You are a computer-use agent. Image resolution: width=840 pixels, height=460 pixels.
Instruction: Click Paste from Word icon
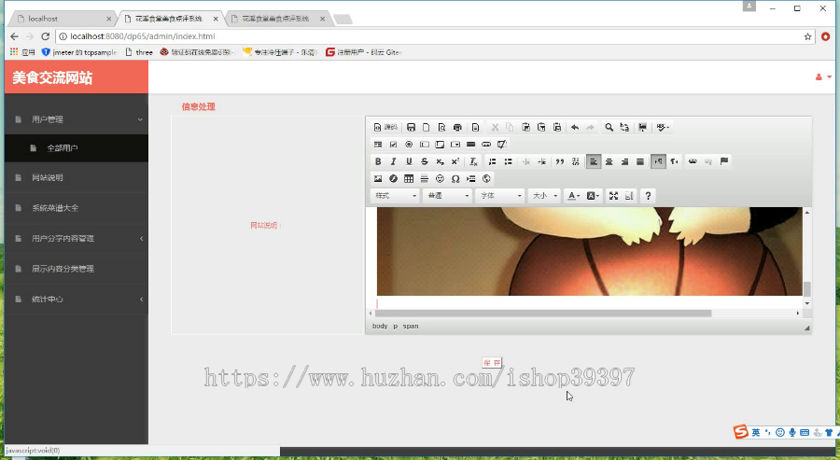pos(557,128)
